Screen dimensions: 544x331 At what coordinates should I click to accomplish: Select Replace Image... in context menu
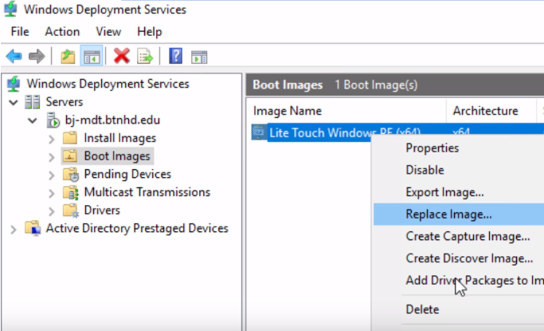(x=459, y=214)
